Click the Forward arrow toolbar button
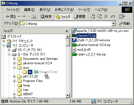The height and width of the screenshot is (105, 134). point(24,17)
